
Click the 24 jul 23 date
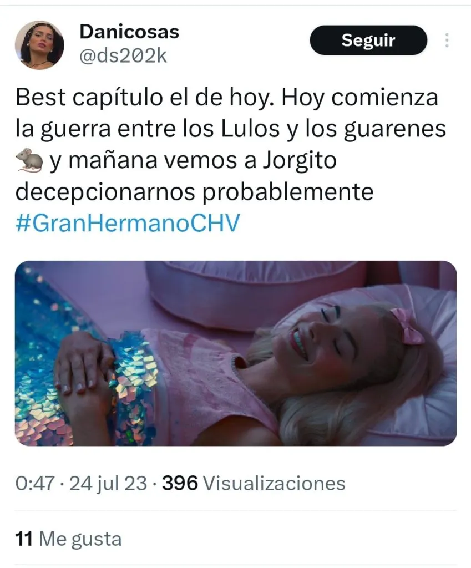coord(108,483)
